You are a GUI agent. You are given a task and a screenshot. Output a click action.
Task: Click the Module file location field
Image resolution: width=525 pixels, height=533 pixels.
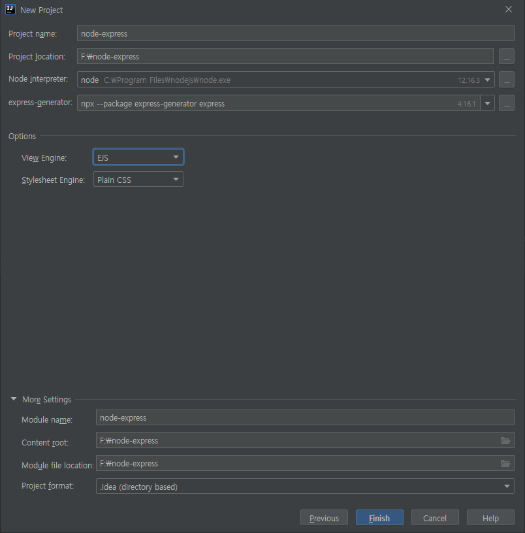point(297,463)
